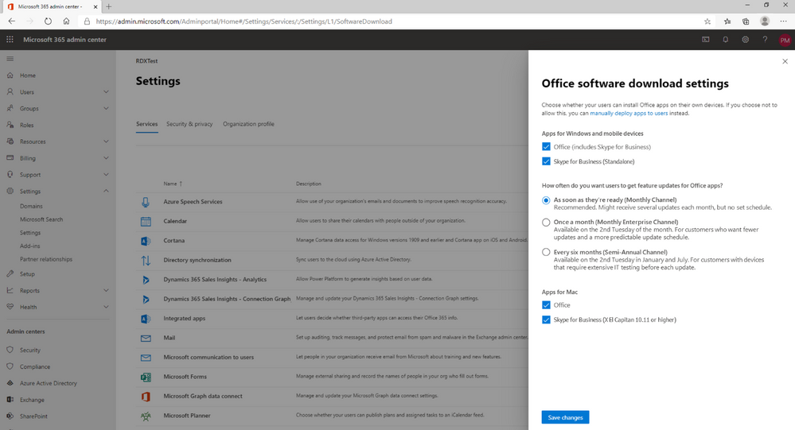Open help question mark icon
The image size is (795, 430).
pyautogui.click(x=765, y=40)
